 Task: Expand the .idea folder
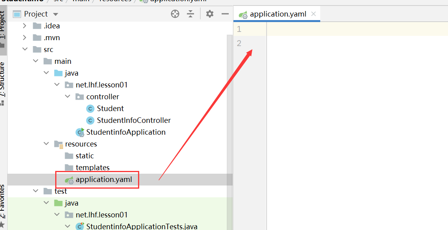click(x=24, y=26)
